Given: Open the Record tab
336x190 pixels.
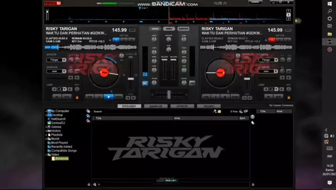Looking at the screenshot, I should pyautogui.click(x=208, y=106).
